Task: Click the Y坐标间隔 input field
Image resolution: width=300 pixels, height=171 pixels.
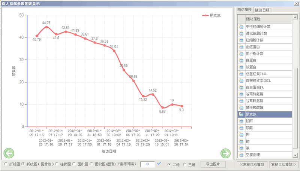Action: click(148, 164)
